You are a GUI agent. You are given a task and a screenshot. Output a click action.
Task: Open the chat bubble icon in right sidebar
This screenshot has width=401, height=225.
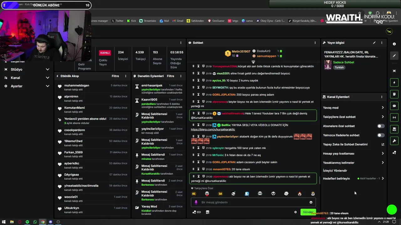point(394,106)
